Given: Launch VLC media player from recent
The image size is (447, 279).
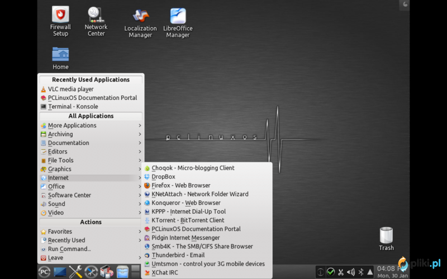Looking at the screenshot, I should [91, 89].
